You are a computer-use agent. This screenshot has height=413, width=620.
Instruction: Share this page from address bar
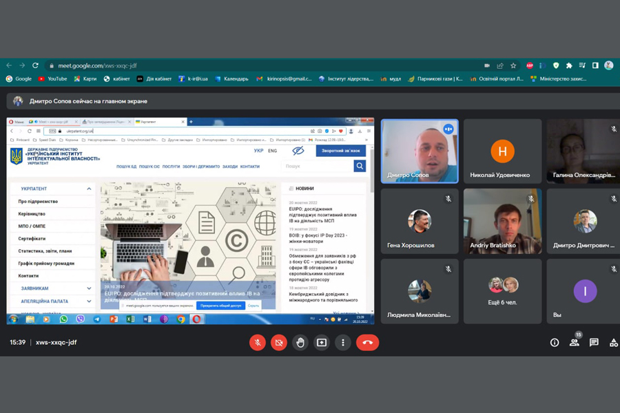pos(500,65)
